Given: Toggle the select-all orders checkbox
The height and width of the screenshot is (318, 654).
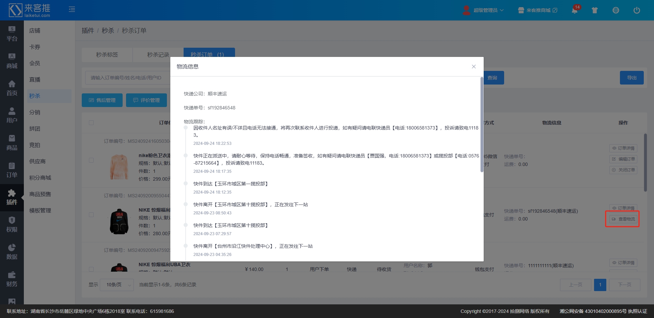Looking at the screenshot, I should pos(91,123).
